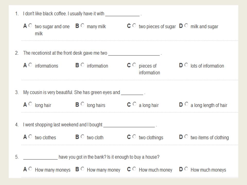Image resolution: width=247 pixels, height=185 pixels.
Task: Pick 'lots of information' option
Action: pyautogui.click(x=186, y=65)
